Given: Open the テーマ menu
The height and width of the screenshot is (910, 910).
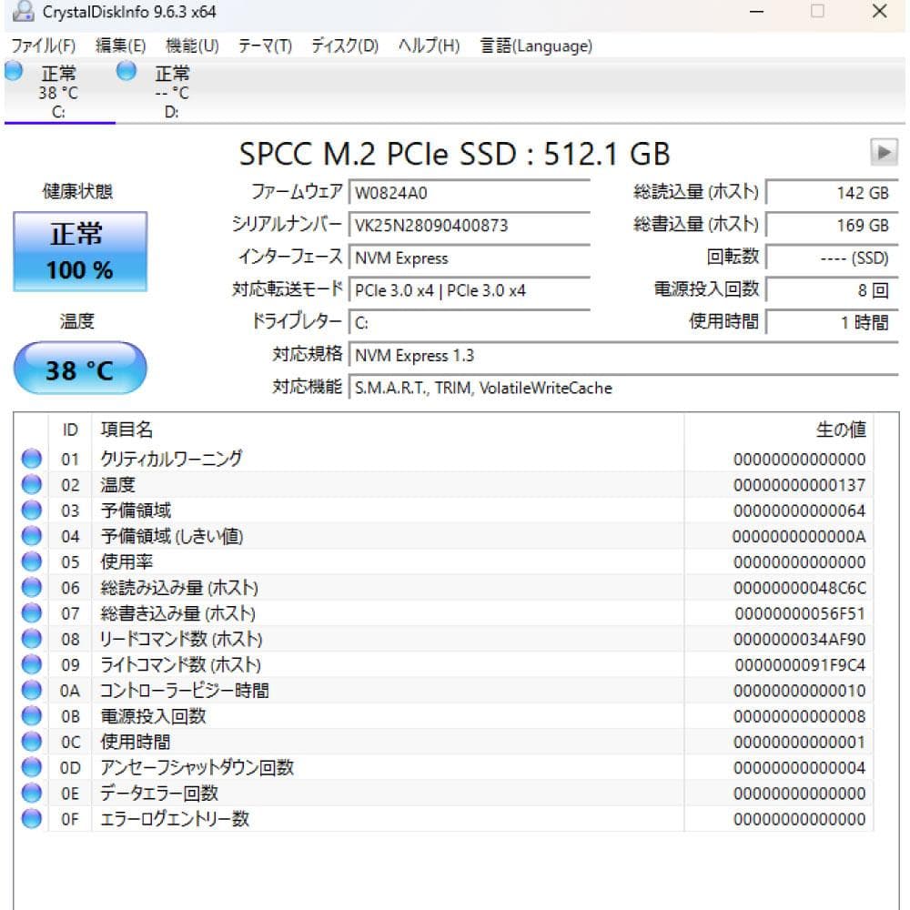Looking at the screenshot, I should 265,45.
